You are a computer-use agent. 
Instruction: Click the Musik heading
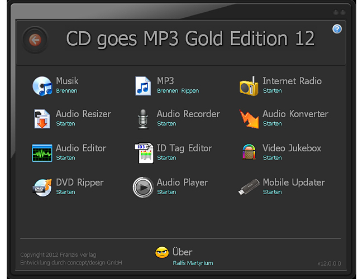pyautogui.click(x=67, y=81)
